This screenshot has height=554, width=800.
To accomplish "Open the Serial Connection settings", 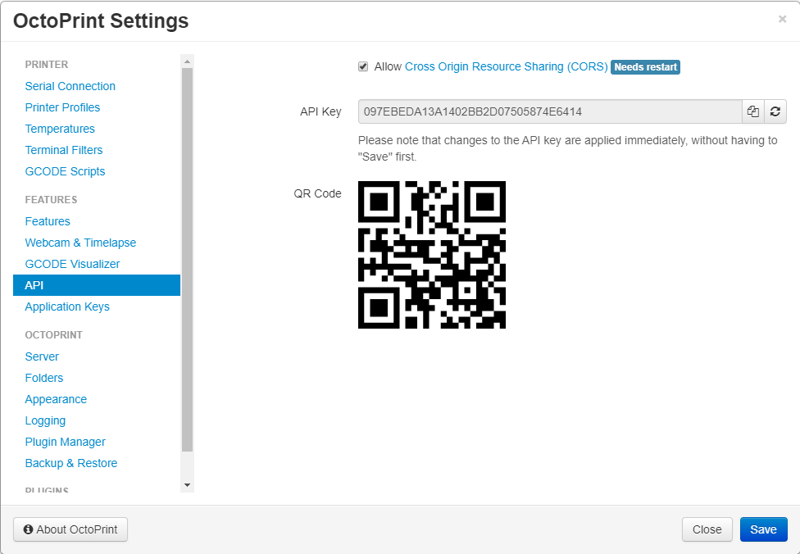I will pos(70,86).
